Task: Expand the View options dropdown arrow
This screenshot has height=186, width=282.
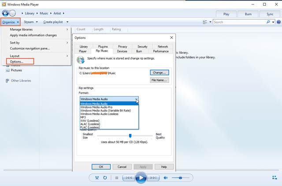Action: click(x=210, y=22)
